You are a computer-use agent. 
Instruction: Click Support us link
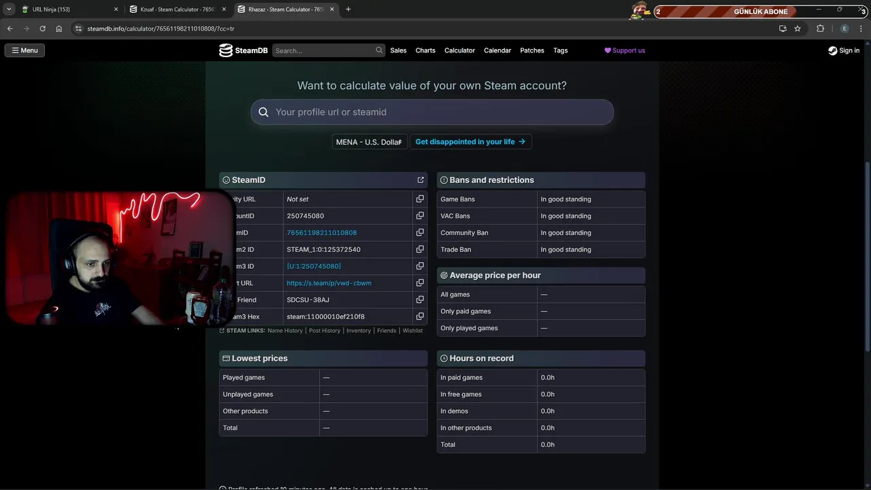pos(625,50)
